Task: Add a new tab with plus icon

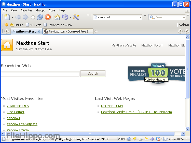Action: coord(96,31)
